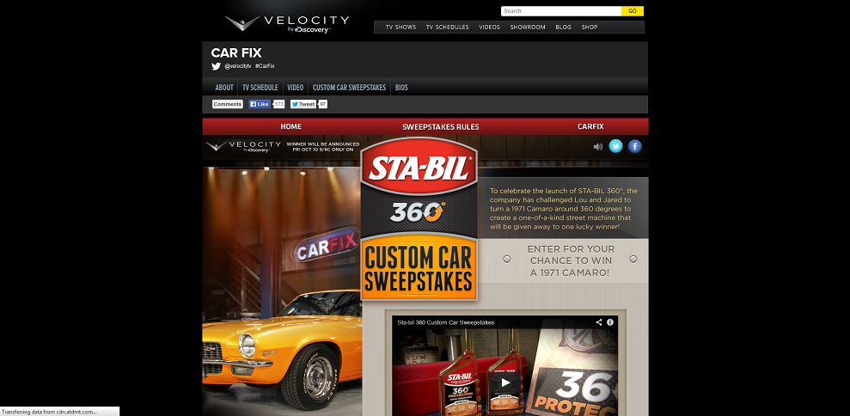Open the round Facebook icon in the banner
This screenshot has height=416, width=850.
point(635,146)
